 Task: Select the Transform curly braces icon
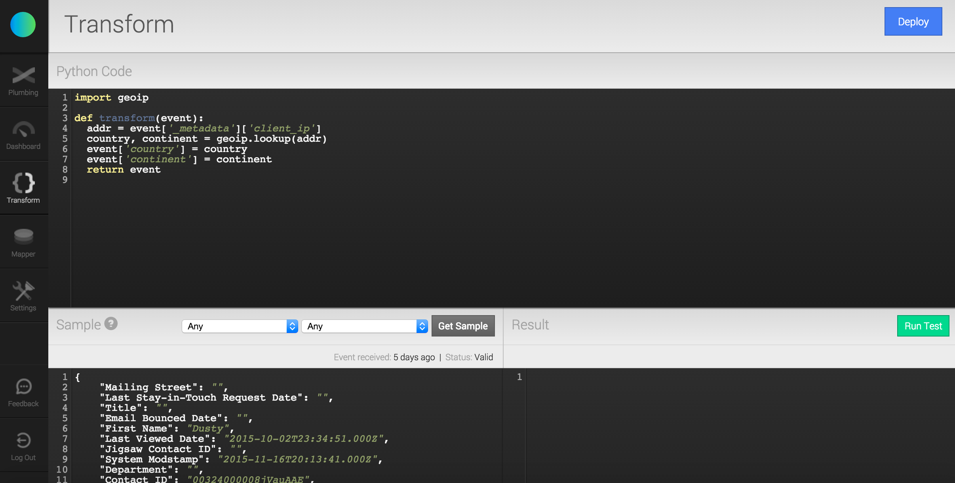pos(23,183)
